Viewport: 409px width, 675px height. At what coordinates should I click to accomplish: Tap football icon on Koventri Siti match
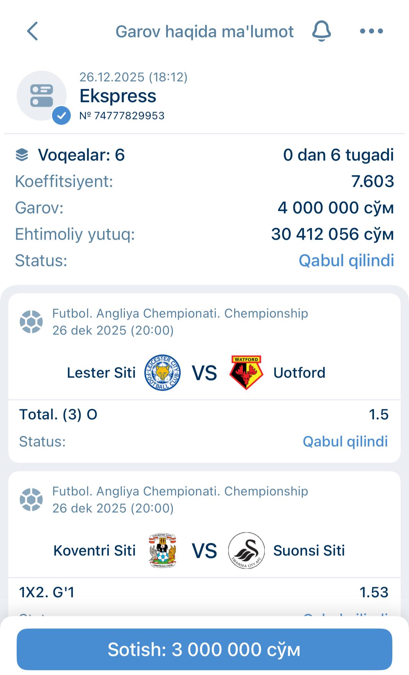[x=31, y=500]
